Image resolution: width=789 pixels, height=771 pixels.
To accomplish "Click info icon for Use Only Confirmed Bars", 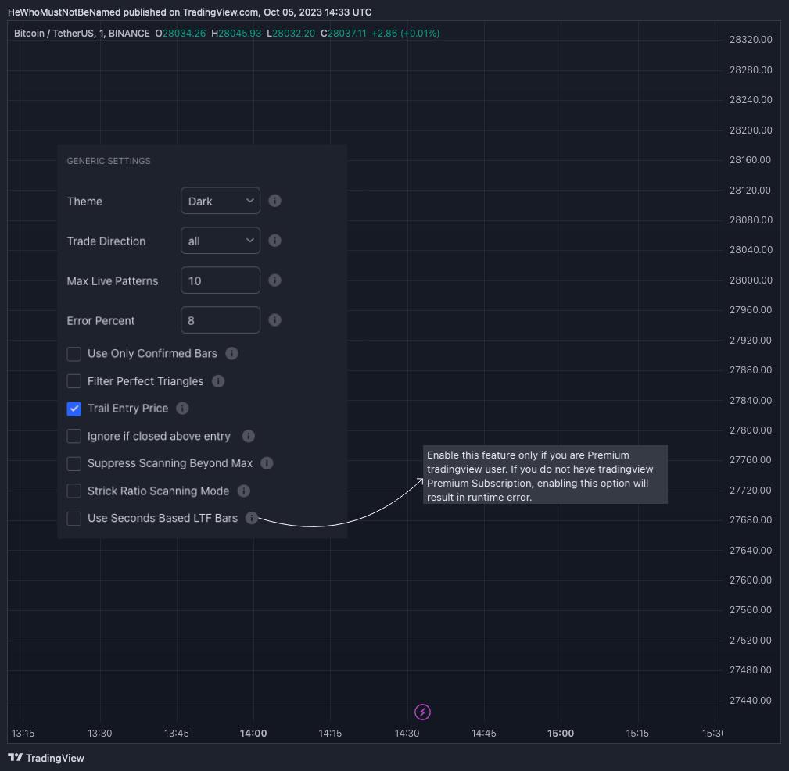I will pyautogui.click(x=231, y=353).
